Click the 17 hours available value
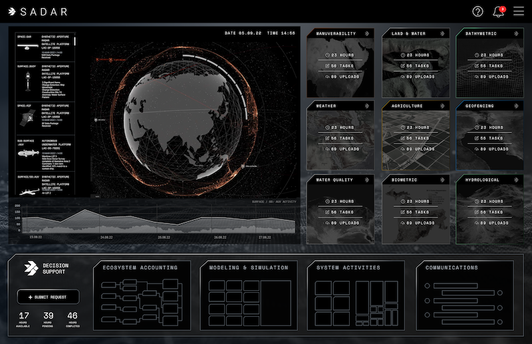Image resolution: width=532 pixels, height=344 pixels. [24, 316]
